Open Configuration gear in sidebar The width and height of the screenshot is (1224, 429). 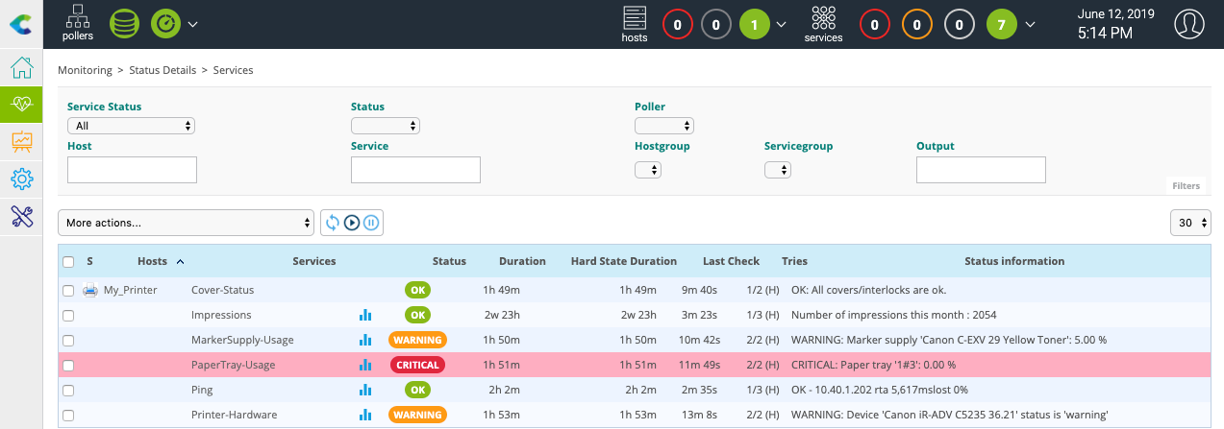21,179
